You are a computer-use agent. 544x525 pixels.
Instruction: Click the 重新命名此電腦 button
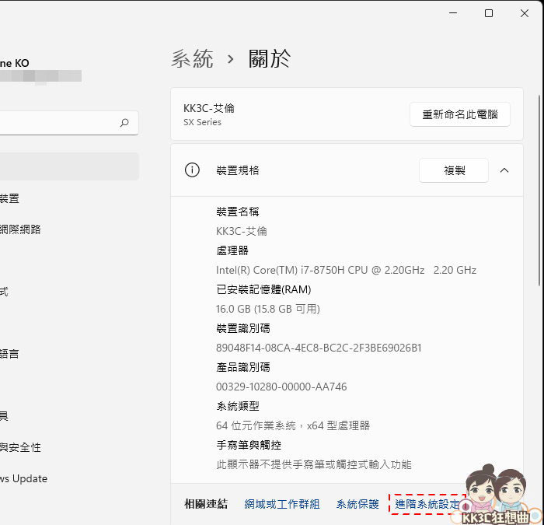(x=459, y=114)
